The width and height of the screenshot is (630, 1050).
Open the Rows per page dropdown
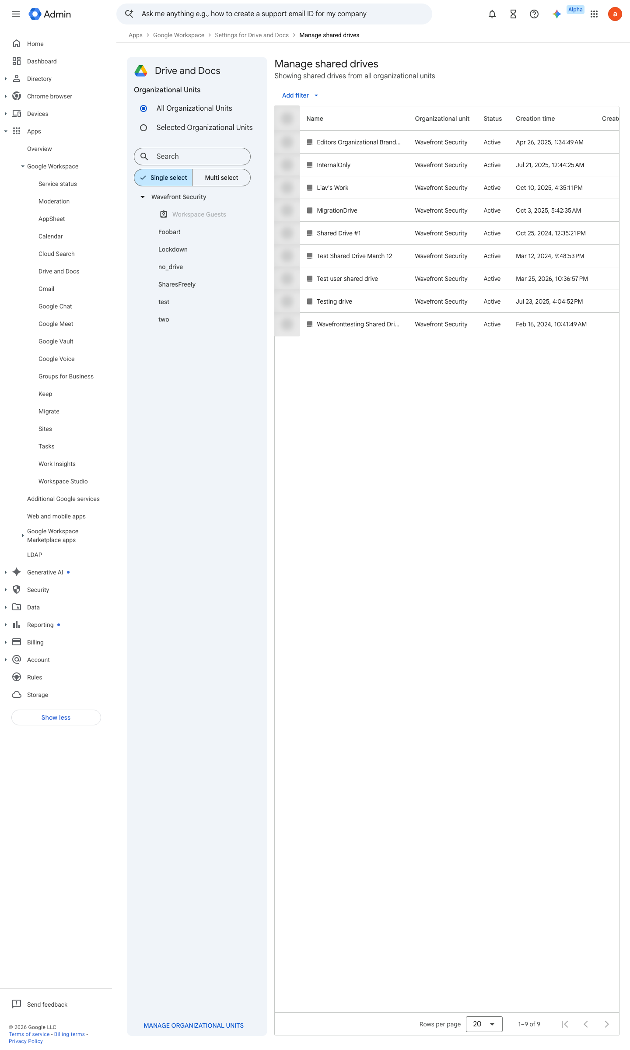click(484, 1024)
